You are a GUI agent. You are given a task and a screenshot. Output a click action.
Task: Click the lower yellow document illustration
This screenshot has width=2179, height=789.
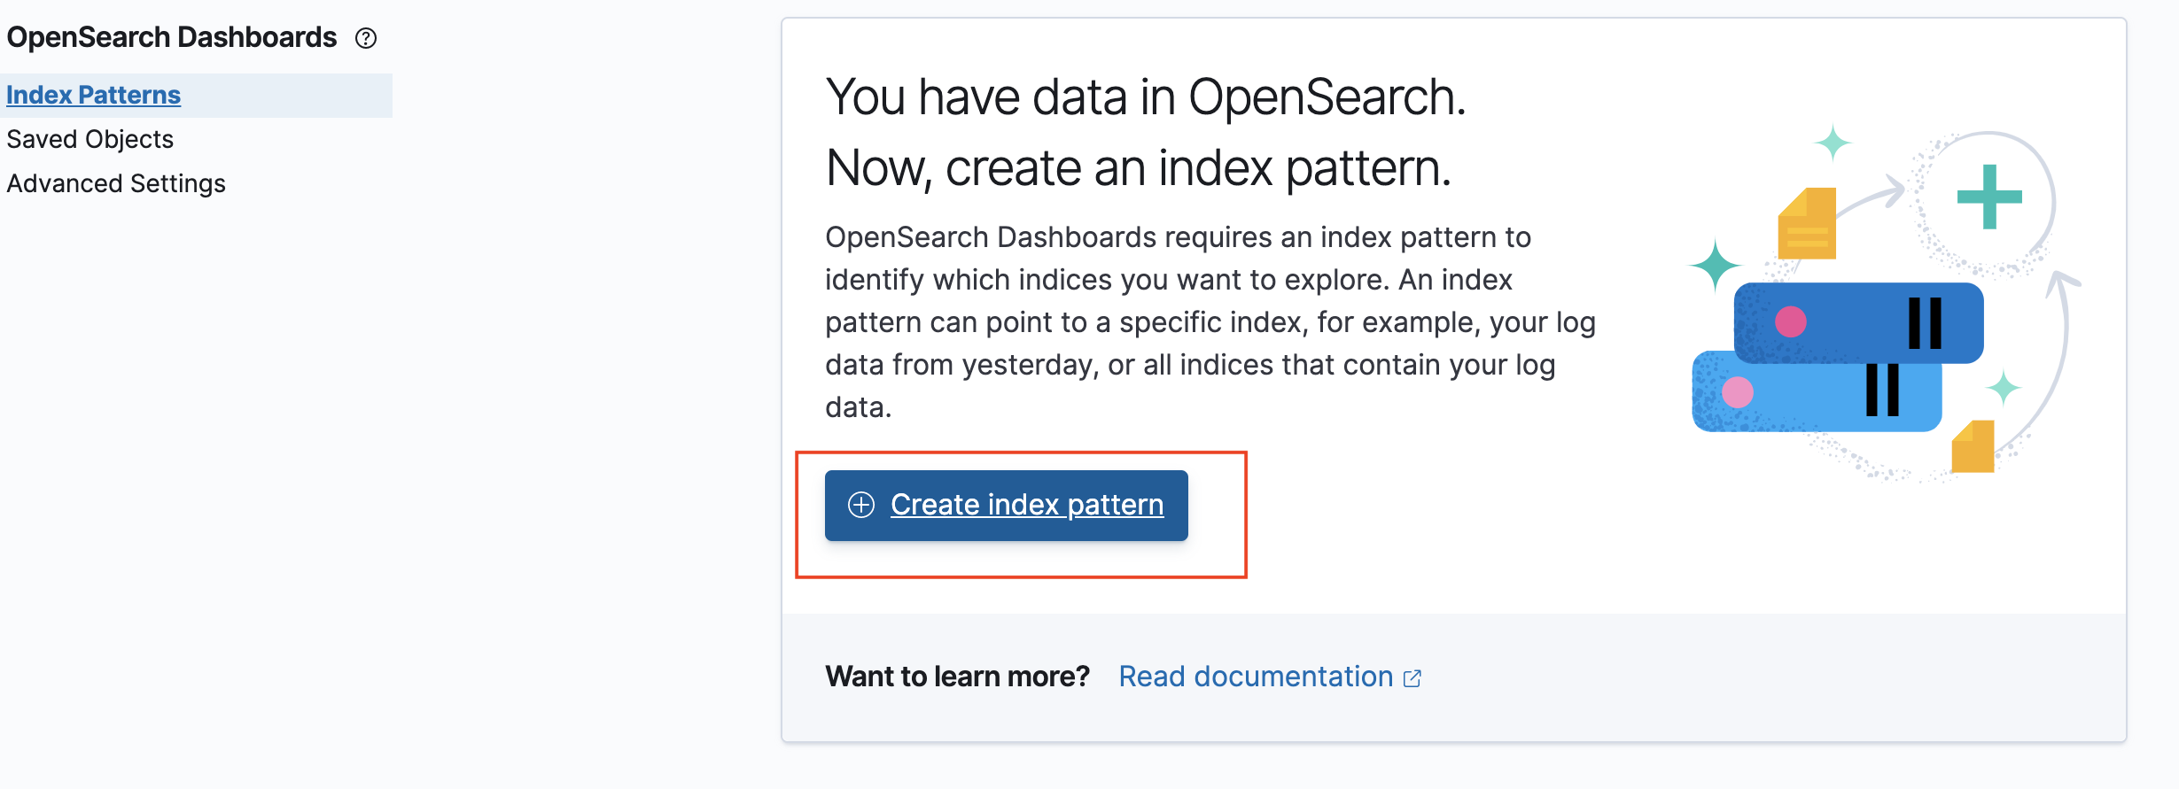pyautogui.click(x=1973, y=446)
